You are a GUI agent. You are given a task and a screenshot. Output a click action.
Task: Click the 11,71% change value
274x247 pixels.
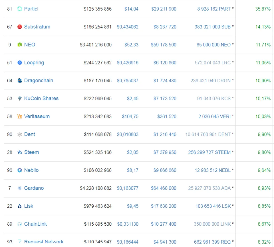pos(263,45)
